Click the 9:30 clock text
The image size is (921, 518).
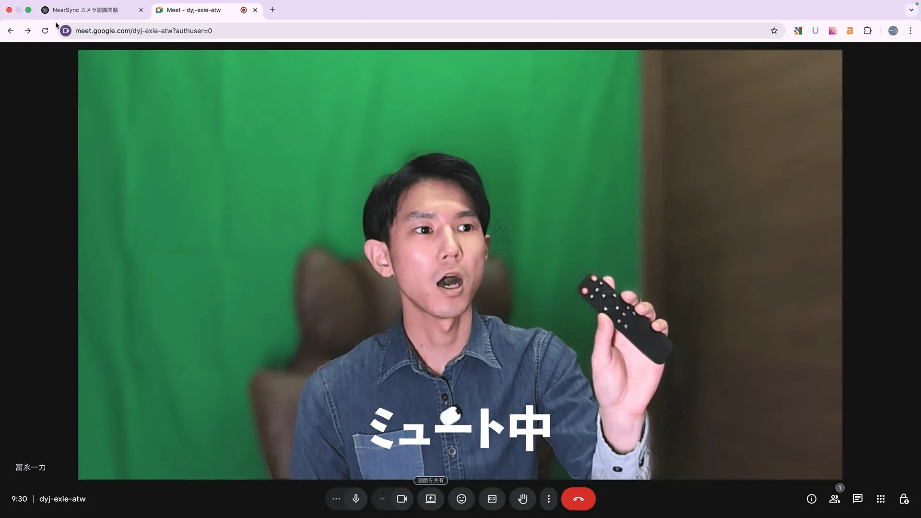pyautogui.click(x=19, y=499)
